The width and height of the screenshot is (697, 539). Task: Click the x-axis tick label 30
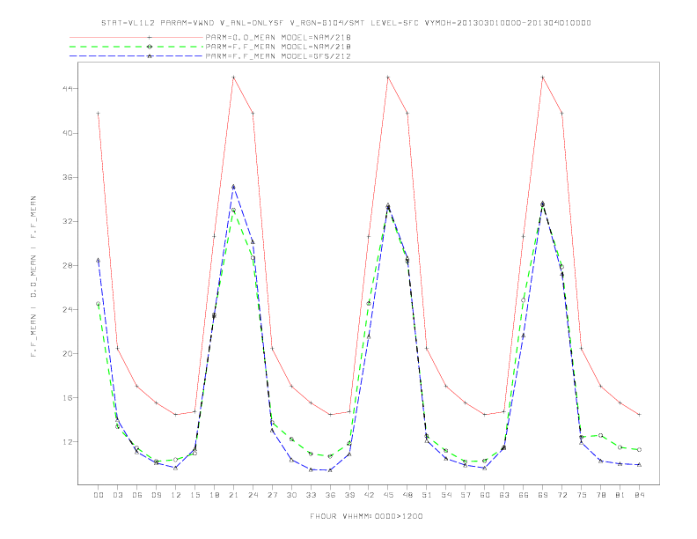pos(291,495)
